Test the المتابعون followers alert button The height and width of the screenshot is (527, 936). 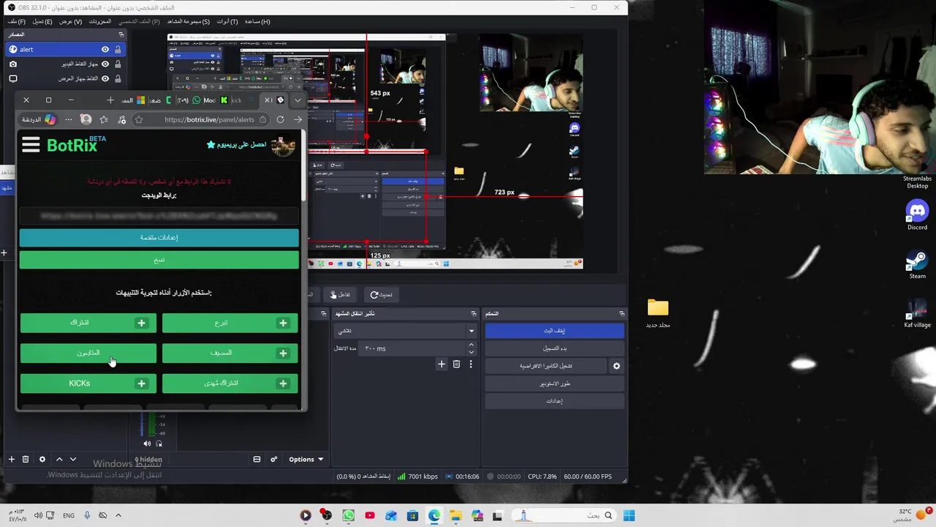coord(88,353)
